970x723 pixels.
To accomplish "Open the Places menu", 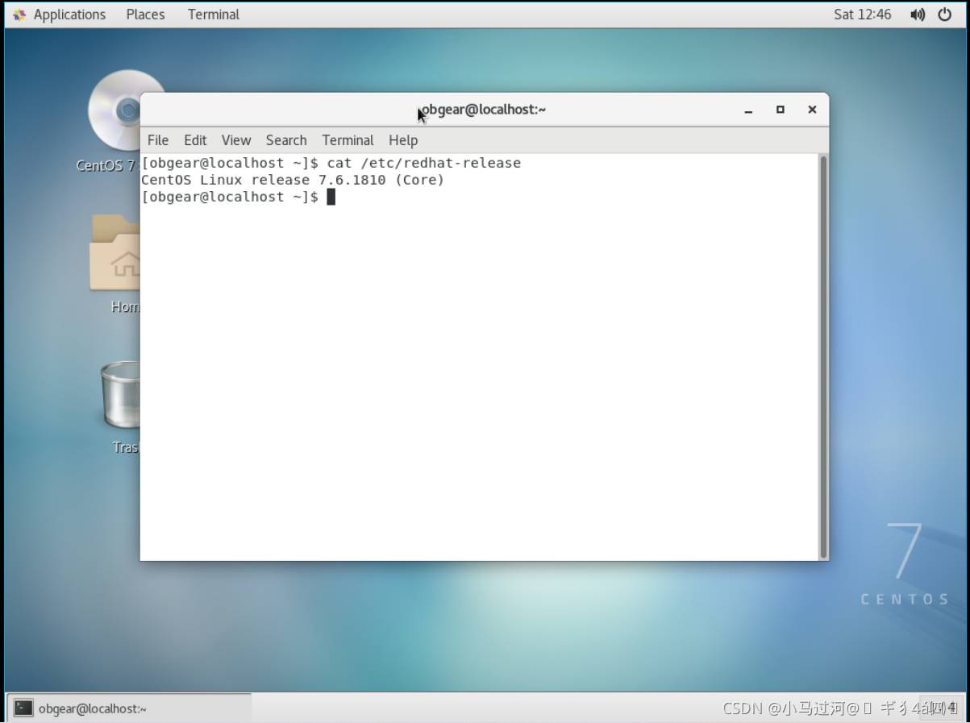I will point(145,15).
